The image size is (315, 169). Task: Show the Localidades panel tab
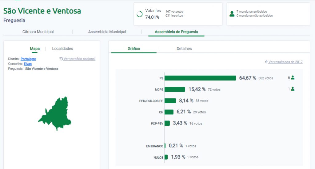click(x=62, y=49)
